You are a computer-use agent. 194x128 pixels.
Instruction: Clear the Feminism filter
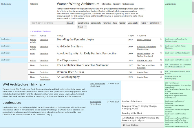41,31
